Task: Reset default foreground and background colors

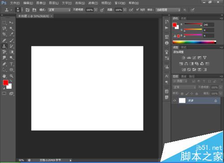Action: click(x=4, y=88)
